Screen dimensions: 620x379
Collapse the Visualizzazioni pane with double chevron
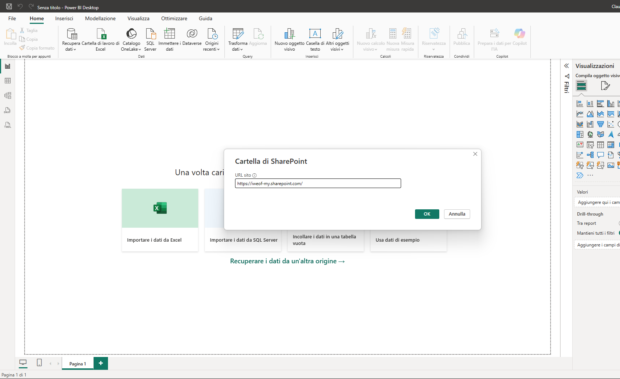click(x=566, y=66)
